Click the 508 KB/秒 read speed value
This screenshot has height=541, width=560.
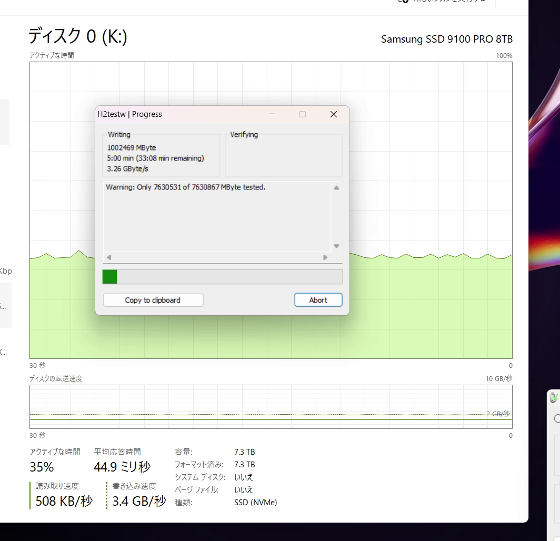pos(64,501)
